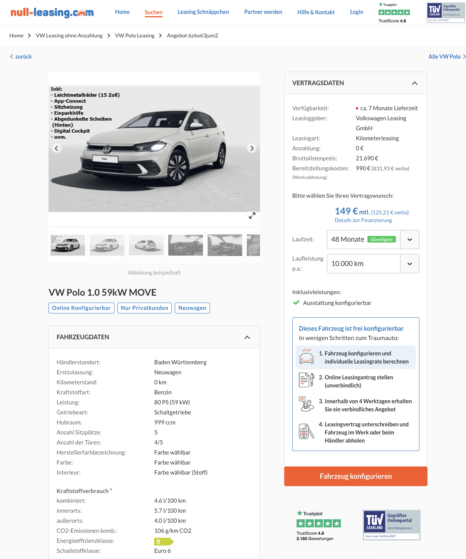The height and width of the screenshot is (559, 466).
Task: Open the Suchen menu item
Action: coord(154,12)
